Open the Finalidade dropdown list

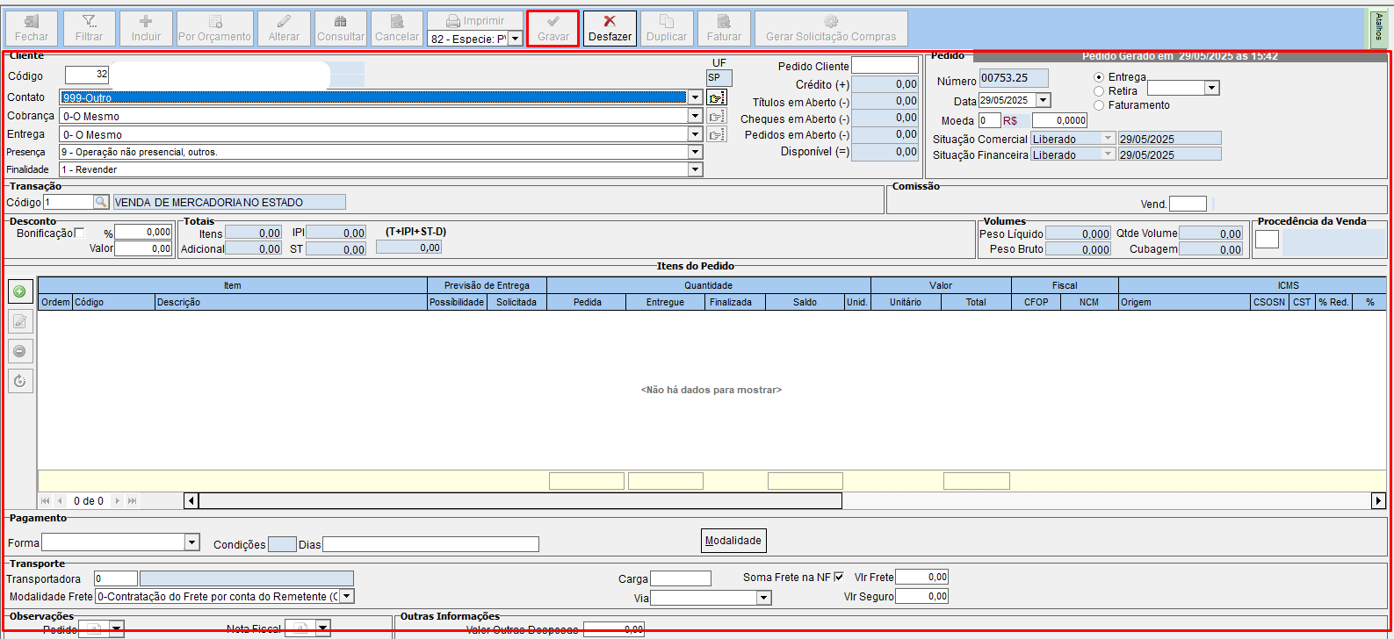pos(695,169)
